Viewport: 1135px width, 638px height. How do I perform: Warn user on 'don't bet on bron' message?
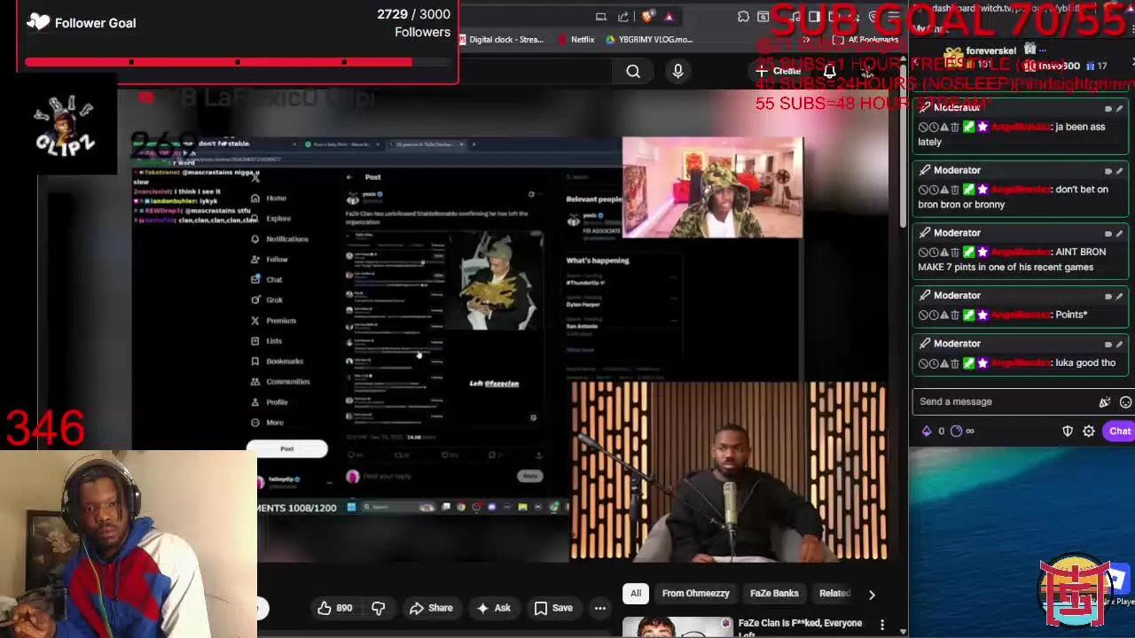point(943,190)
